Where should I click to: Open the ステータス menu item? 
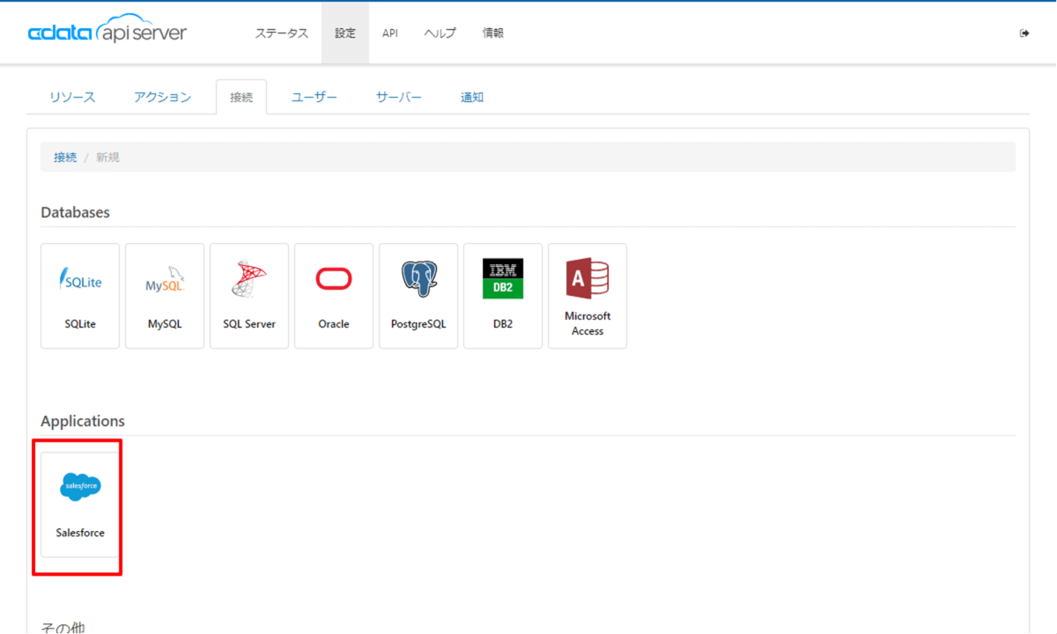[282, 33]
